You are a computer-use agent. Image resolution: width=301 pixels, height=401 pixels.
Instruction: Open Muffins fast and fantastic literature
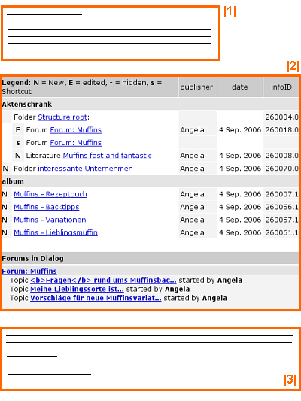coord(107,156)
